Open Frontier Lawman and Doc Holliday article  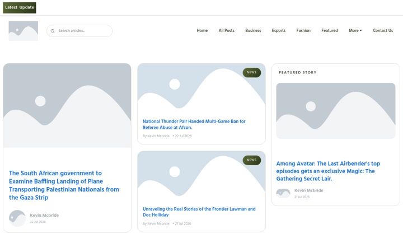[x=199, y=212]
